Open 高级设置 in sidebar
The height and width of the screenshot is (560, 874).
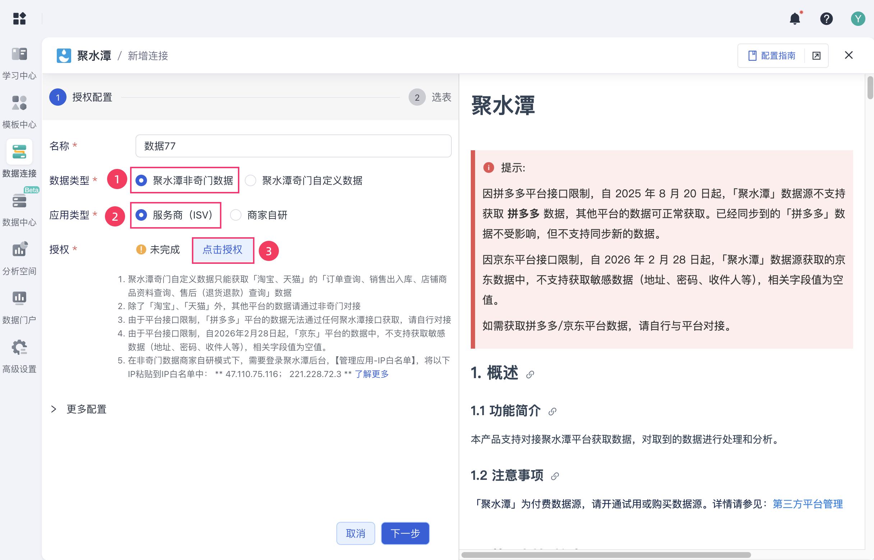tap(19, 356)
